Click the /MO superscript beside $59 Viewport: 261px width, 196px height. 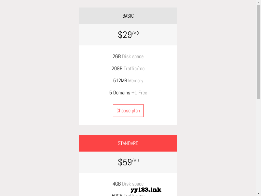coord(135,160)
